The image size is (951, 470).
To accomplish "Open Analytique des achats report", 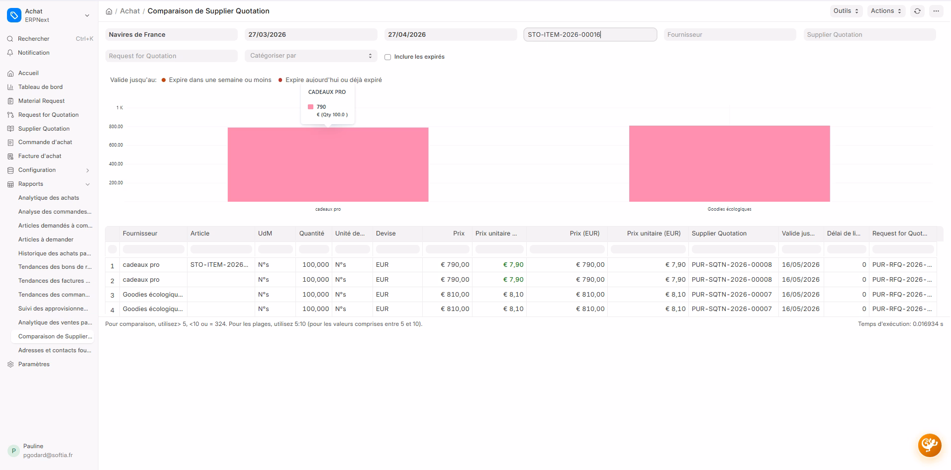I will coord(49,198).
